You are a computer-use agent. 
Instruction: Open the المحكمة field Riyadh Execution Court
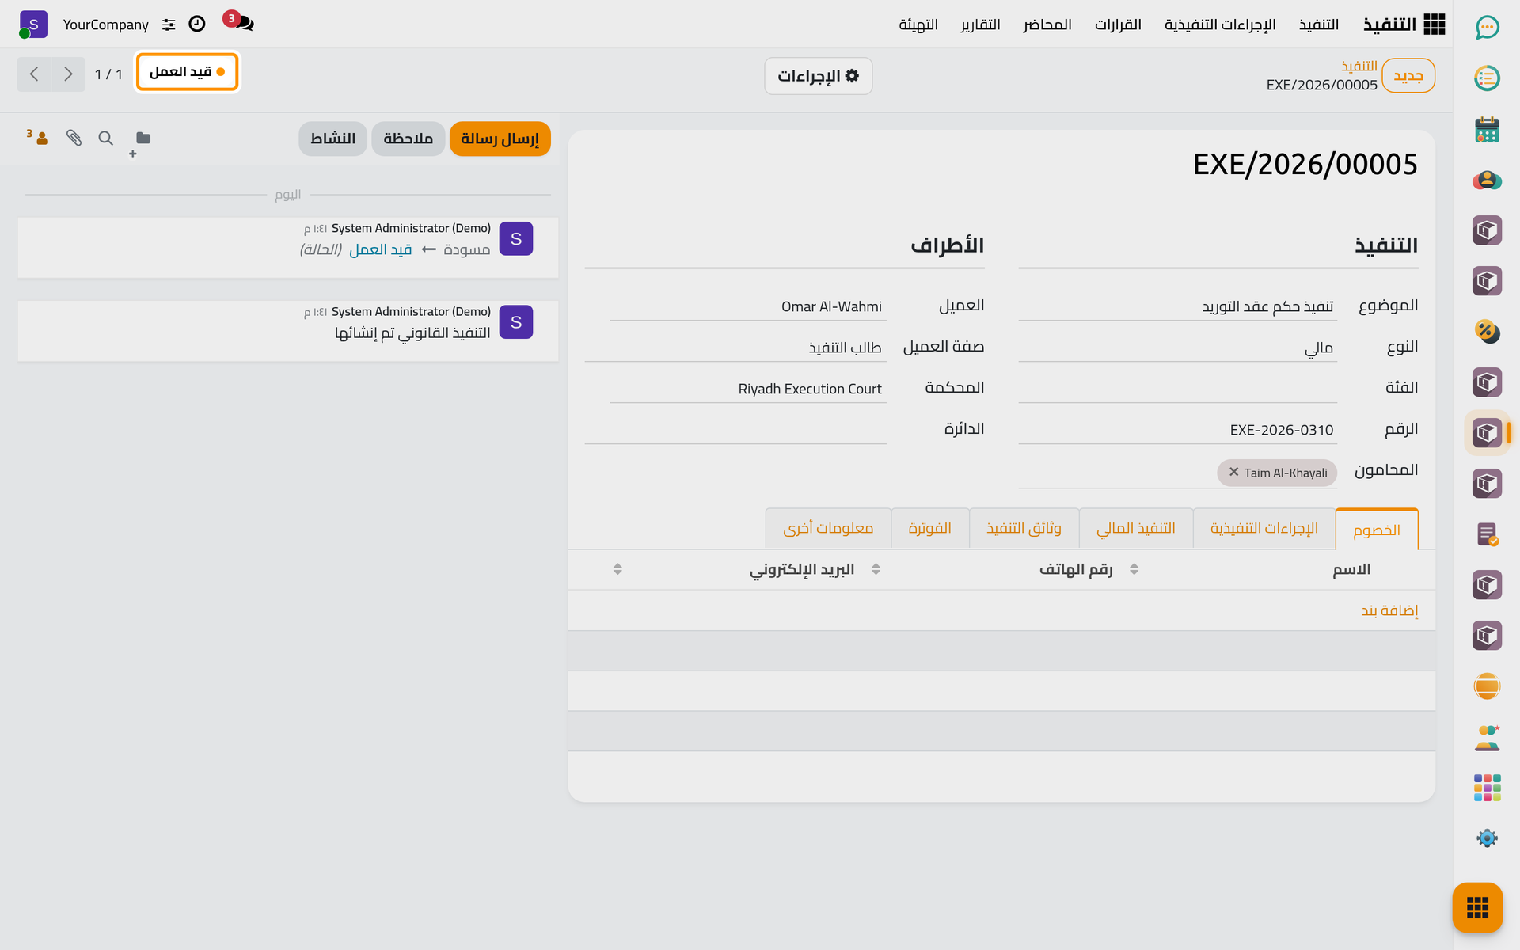(747, 389)
